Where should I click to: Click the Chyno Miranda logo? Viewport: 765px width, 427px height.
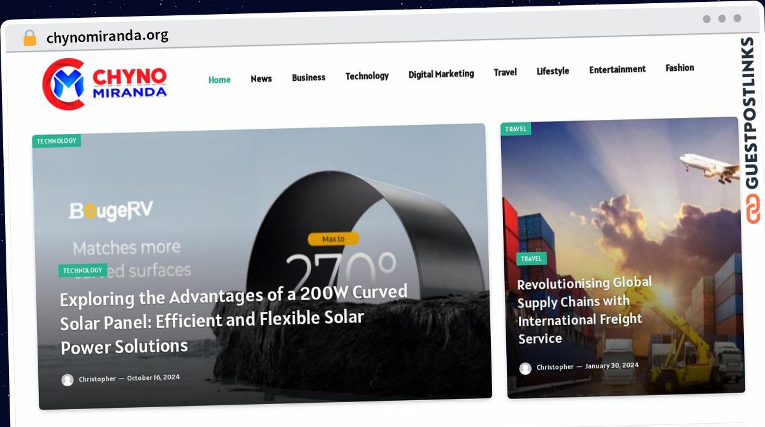click(x=105, y=83)
